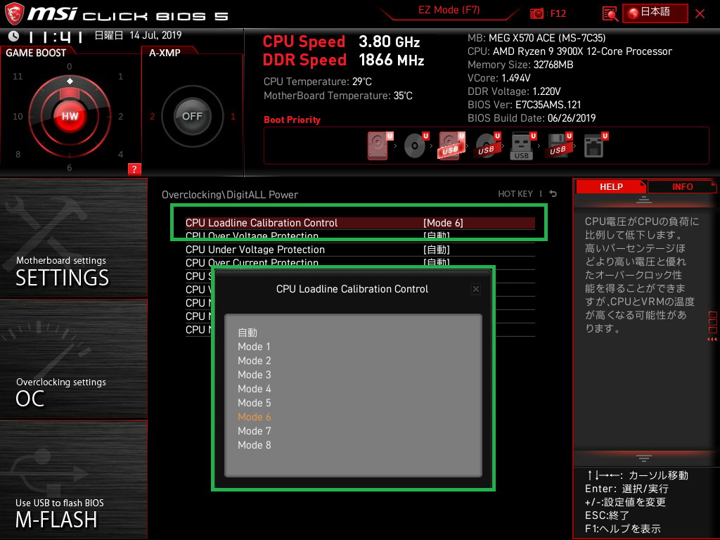Choose Mode 3 in the popup
Screen dimensions: 720x540
coord(254,375)
